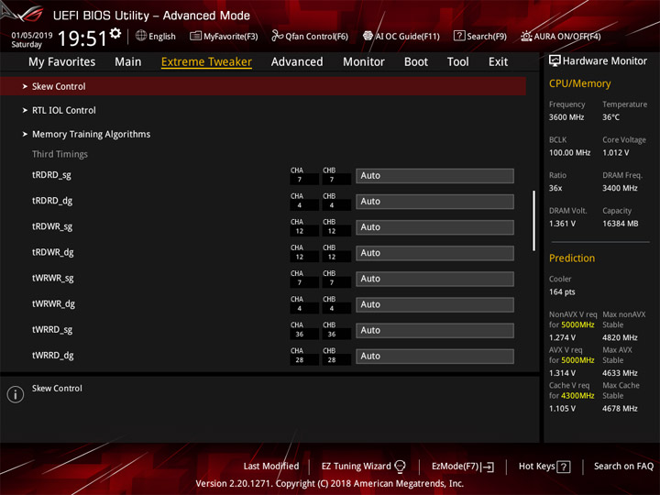Click the Max AVX Stable 4633 MHz value

point(620,373)
